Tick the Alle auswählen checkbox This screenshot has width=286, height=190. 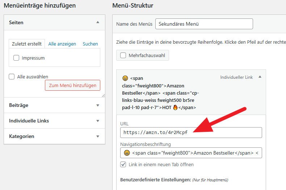point(12,77)
